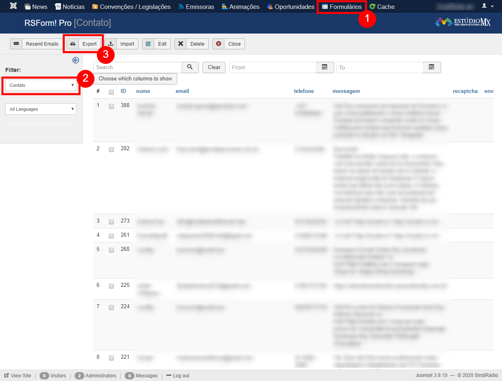Open the From date calendar picker

click(x=324, y=67)
